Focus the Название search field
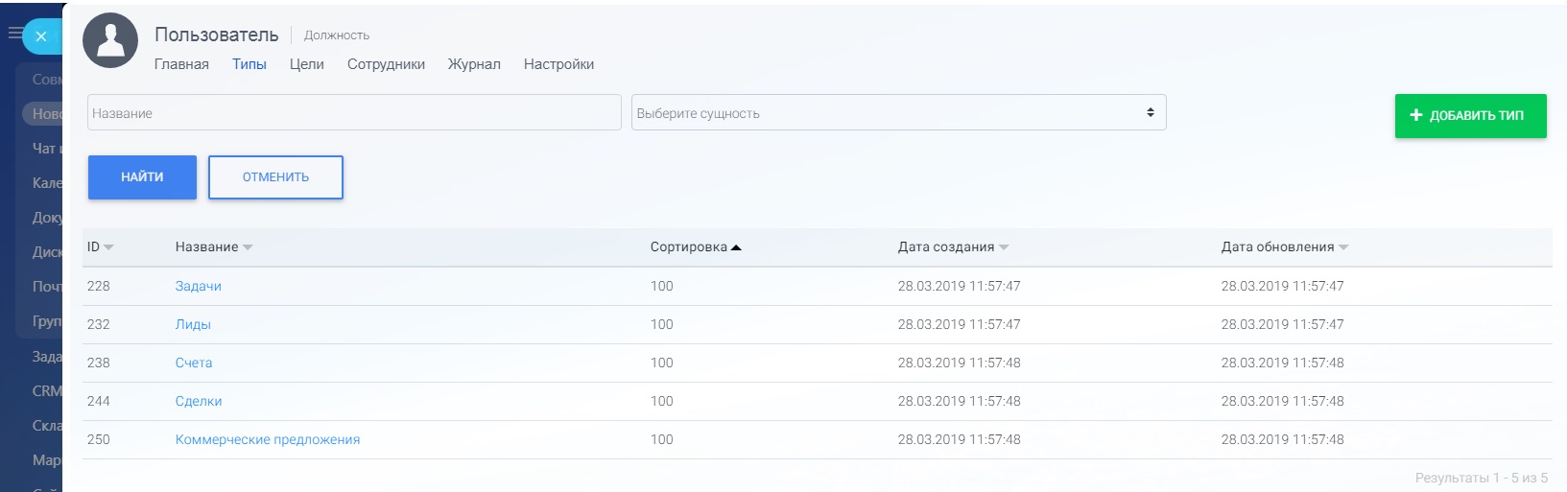This screenshot has height=492, width=1567. click(353, 112)
